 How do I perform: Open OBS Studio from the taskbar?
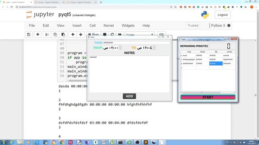[x=137, y=142]
